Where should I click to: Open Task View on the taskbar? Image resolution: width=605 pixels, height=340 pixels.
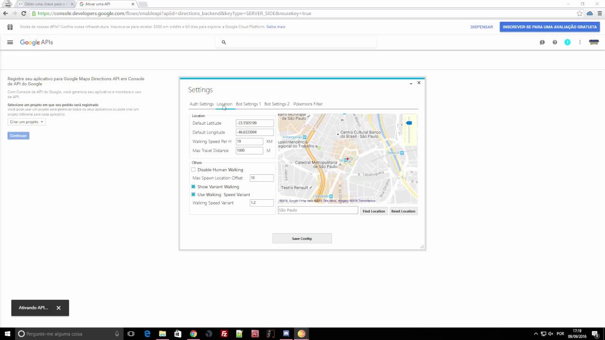tap(131, 334)
